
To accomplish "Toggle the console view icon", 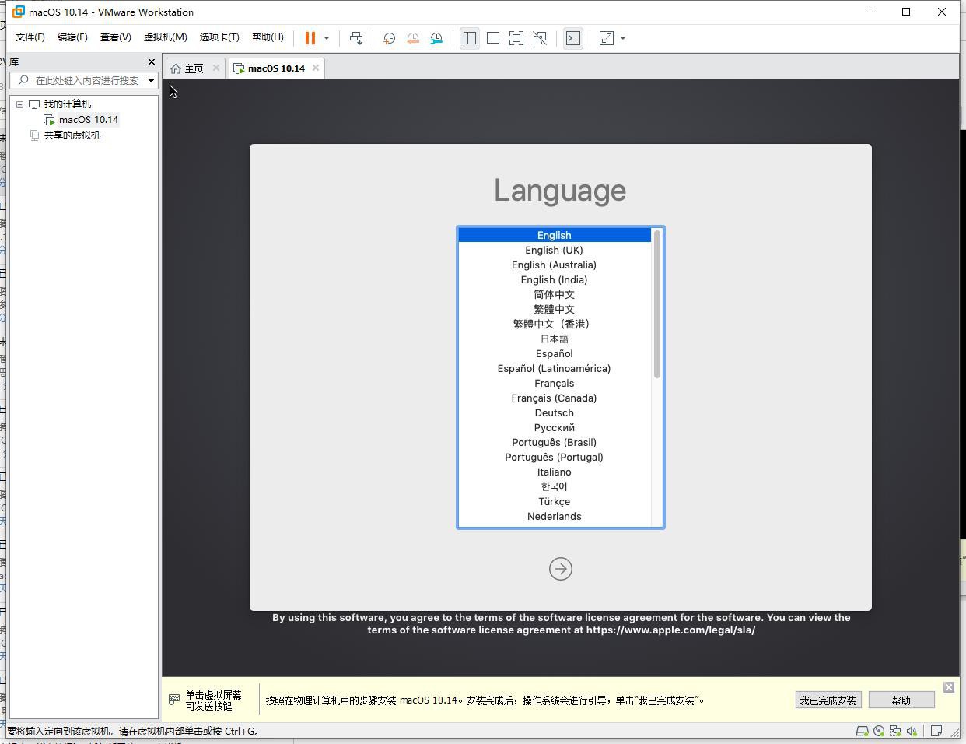I will click(573, 38).
